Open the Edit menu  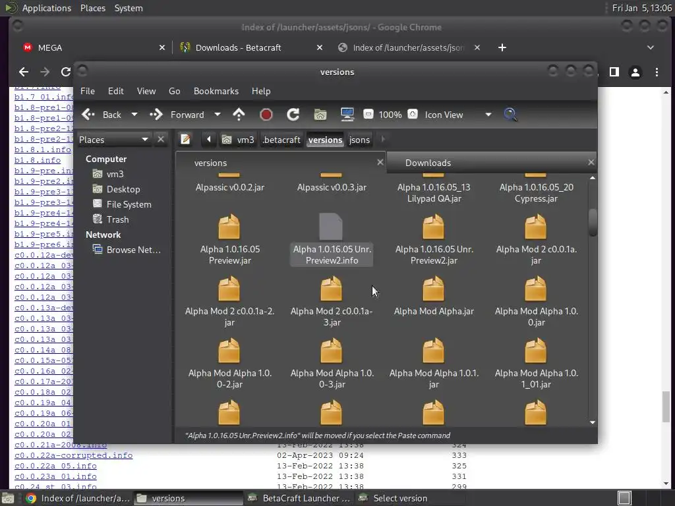click(116, 91)
